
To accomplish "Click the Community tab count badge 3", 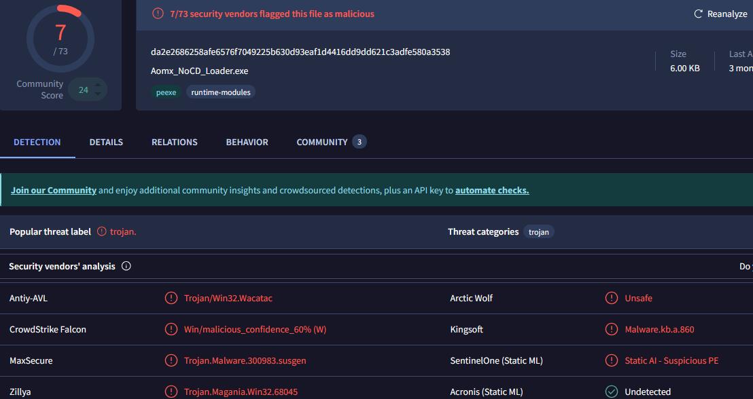I will pos(360,142).
